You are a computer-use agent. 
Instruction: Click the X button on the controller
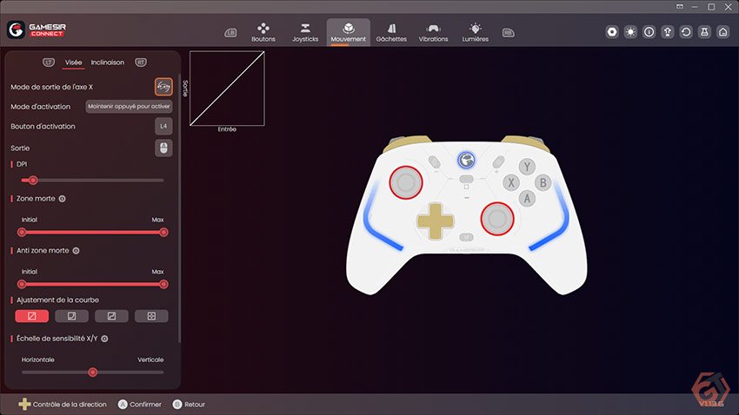(x=511, y=182)
